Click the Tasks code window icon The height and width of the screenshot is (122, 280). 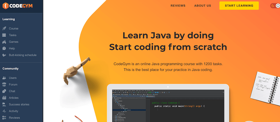[x=4, y=35]
